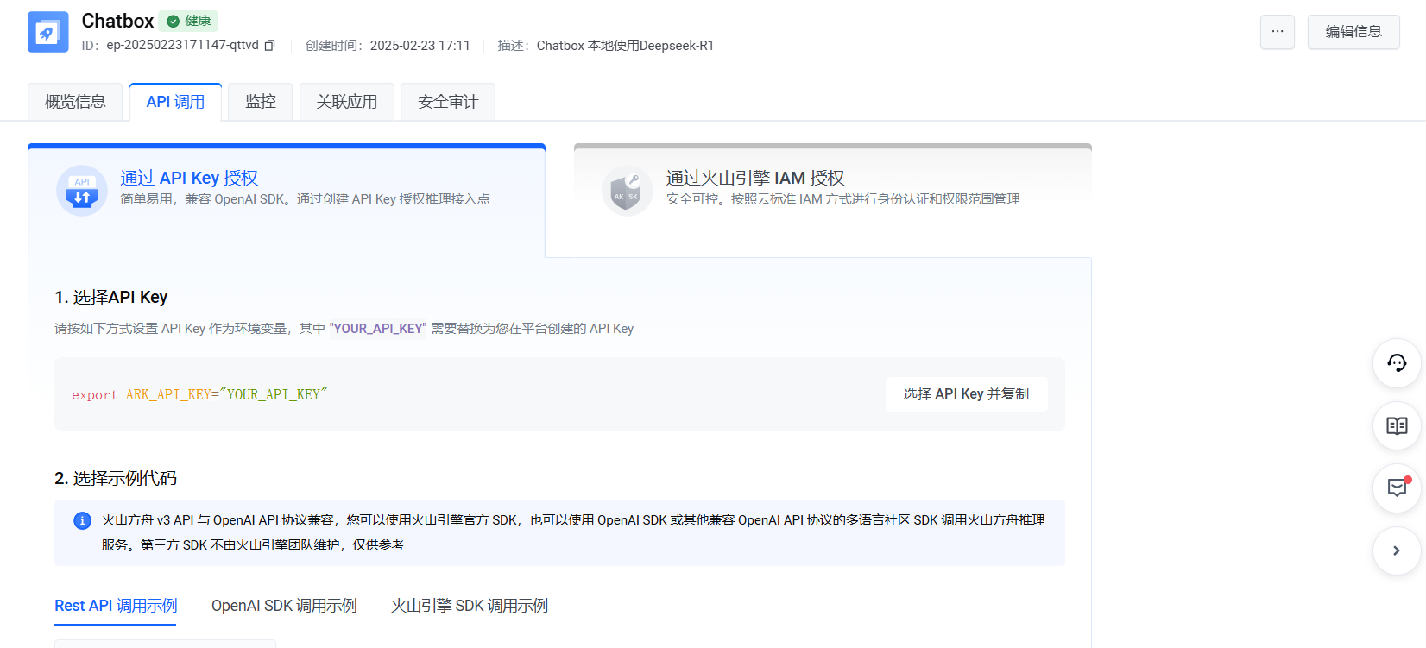Click the 编辑信息 button
The width and height of the screenshot is (1426, 648).
point(1353,32)
